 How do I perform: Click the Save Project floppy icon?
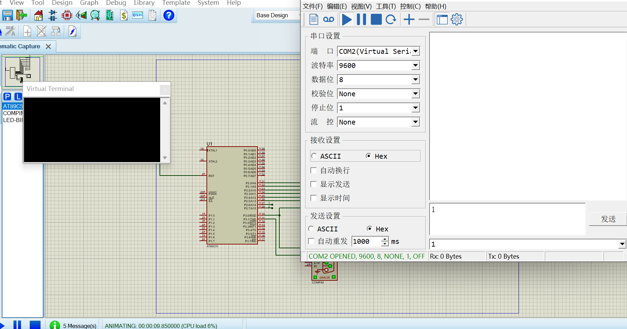pyautogui.click(x=7, y=15)
